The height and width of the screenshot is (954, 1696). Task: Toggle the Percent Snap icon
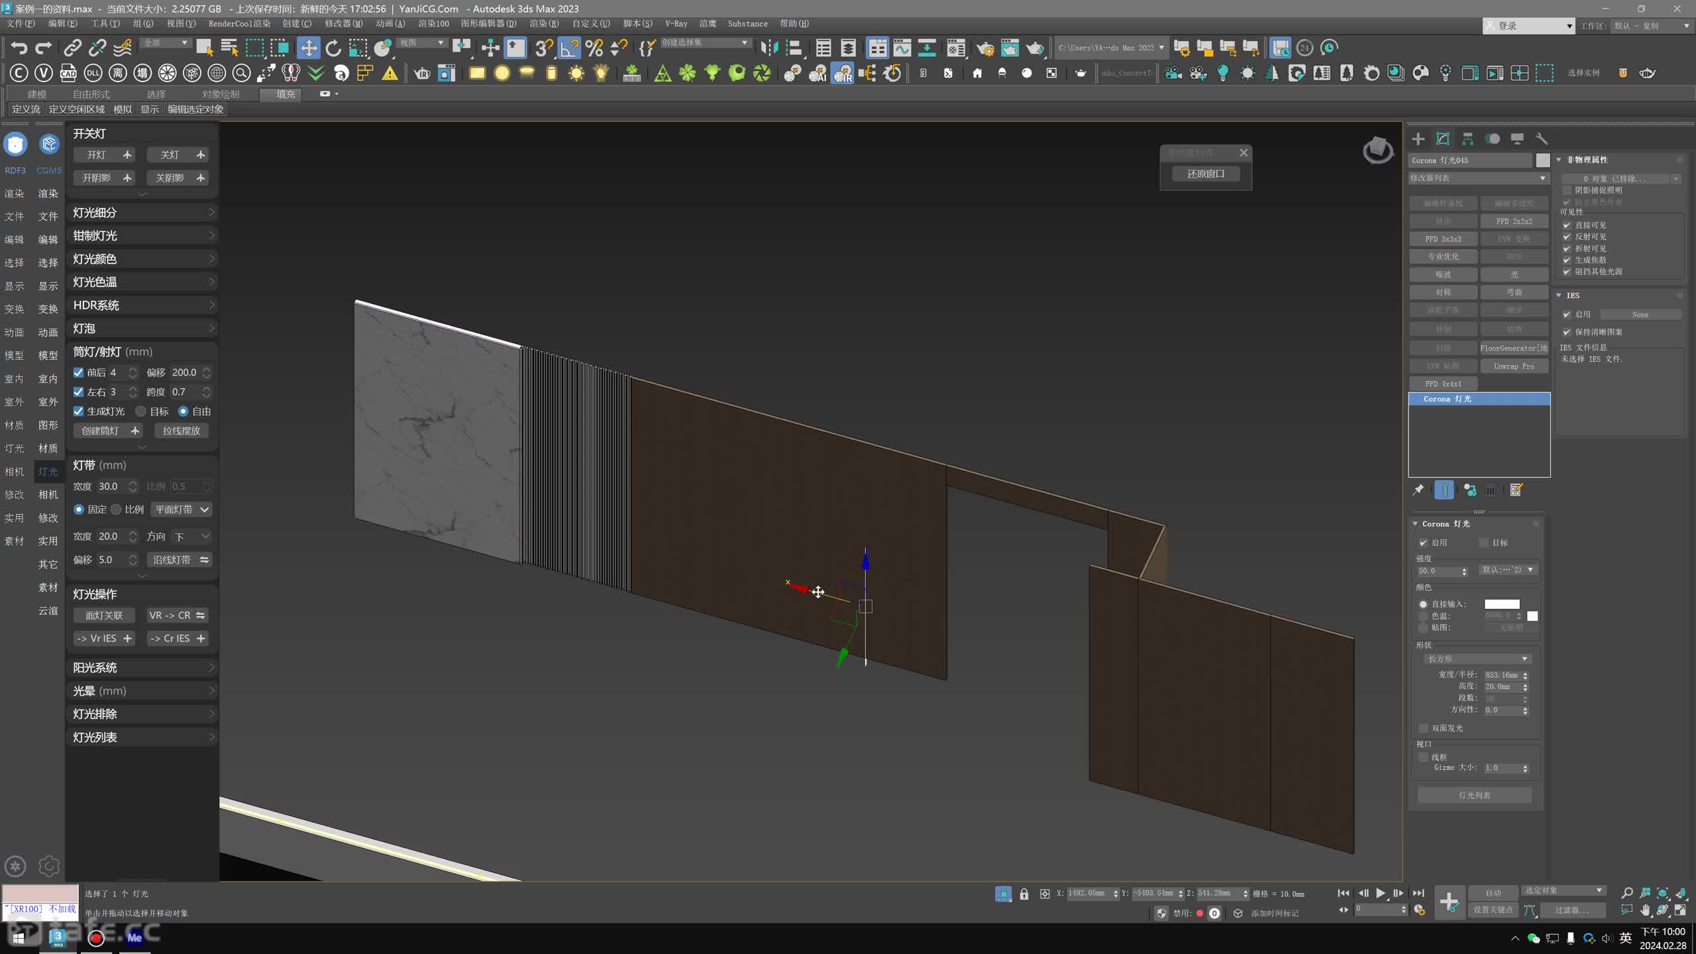594,48
